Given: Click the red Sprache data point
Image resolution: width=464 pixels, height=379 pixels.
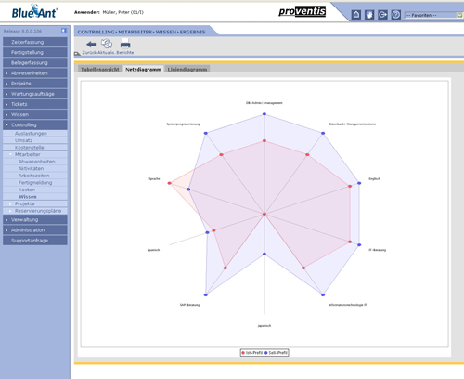Looking at the screenshot, I should [x=169, y=183].
